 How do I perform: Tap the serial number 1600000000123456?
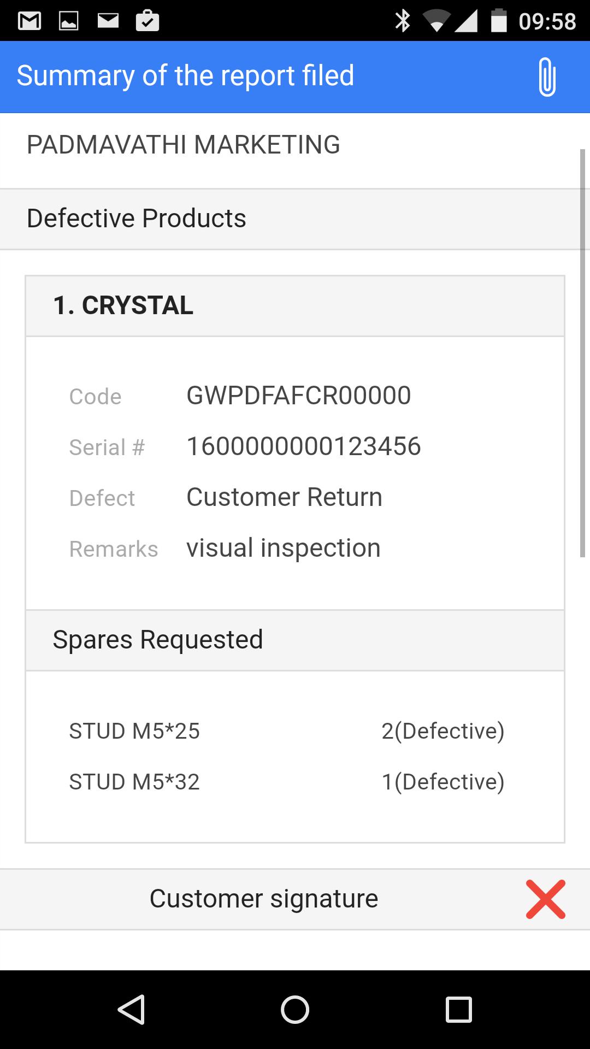point(304,446)
